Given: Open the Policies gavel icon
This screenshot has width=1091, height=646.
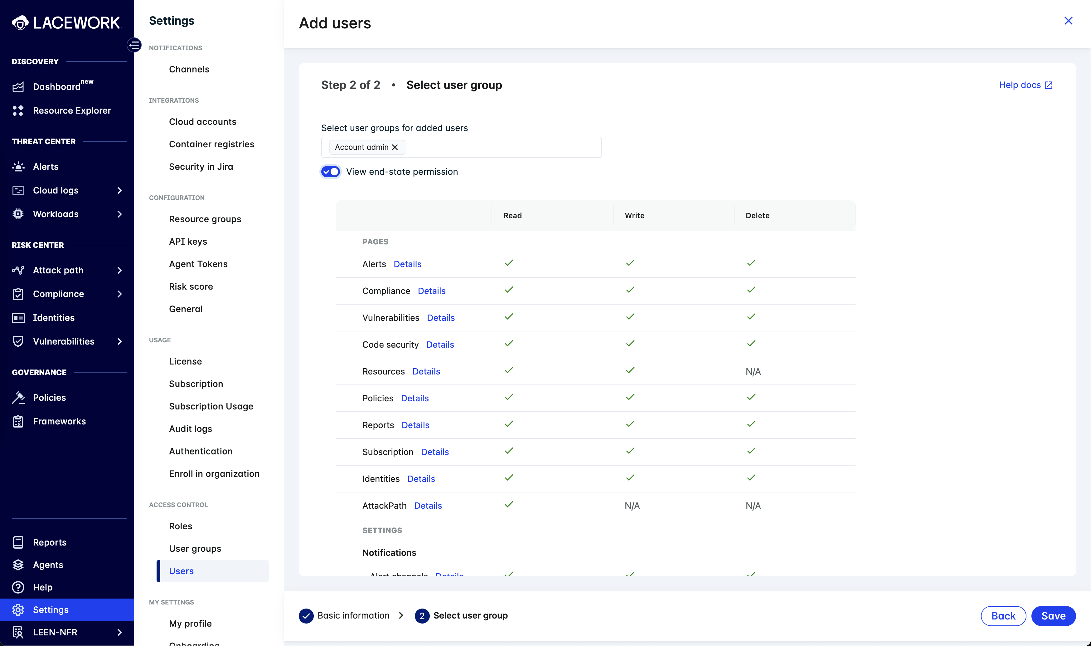Looking at the screenshot, I should (18, 398).
